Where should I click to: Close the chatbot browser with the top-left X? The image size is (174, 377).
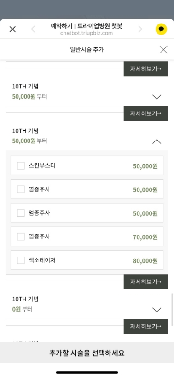click(x=12, y=29)
